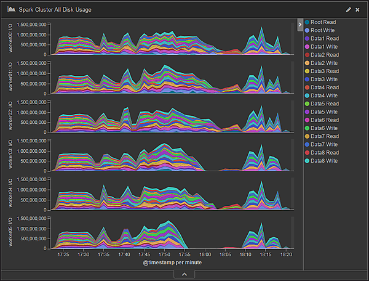The height and width of the screenshot is (281, 369).
Task: Click the Data8 Write legend label
Action: (x=325, y=161)
